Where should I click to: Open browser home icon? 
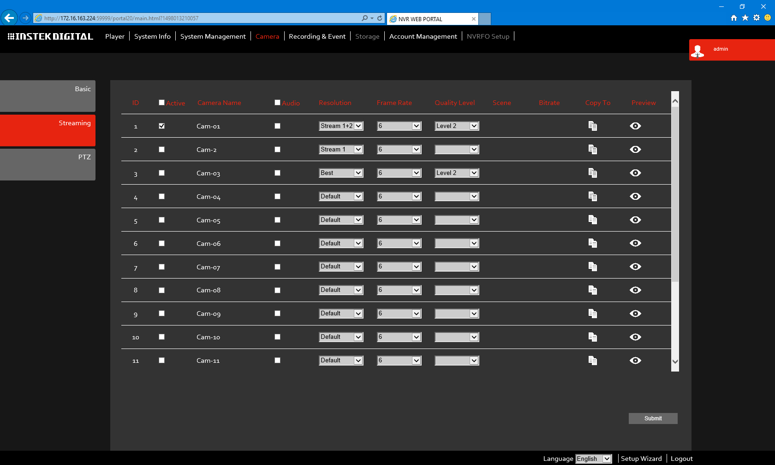(x=734, y=18)
